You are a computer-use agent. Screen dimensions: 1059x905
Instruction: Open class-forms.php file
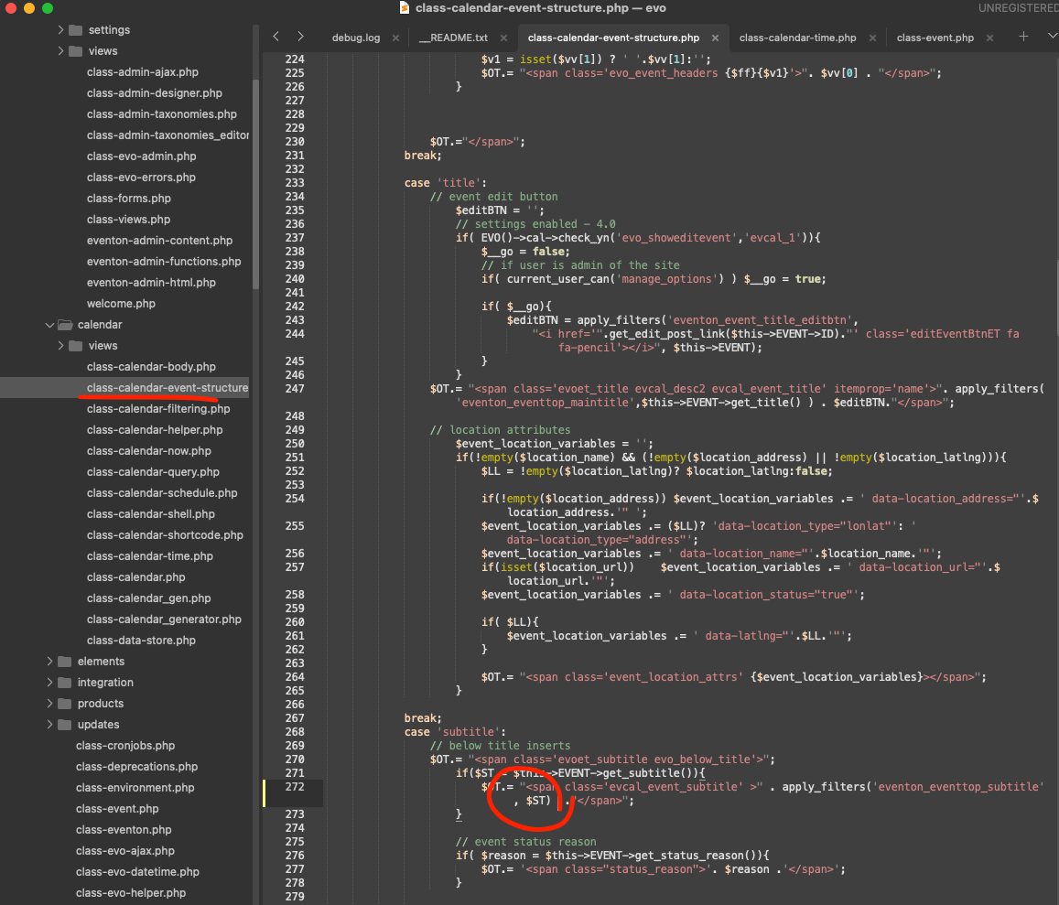pos(128,198)
